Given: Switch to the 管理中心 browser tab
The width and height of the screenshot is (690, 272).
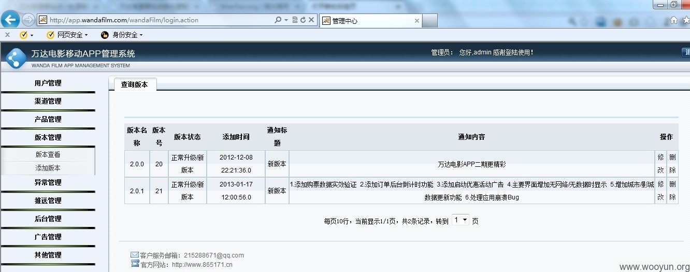Looking at the screenshot, I should pyautogui.click(x=371, y=21).
